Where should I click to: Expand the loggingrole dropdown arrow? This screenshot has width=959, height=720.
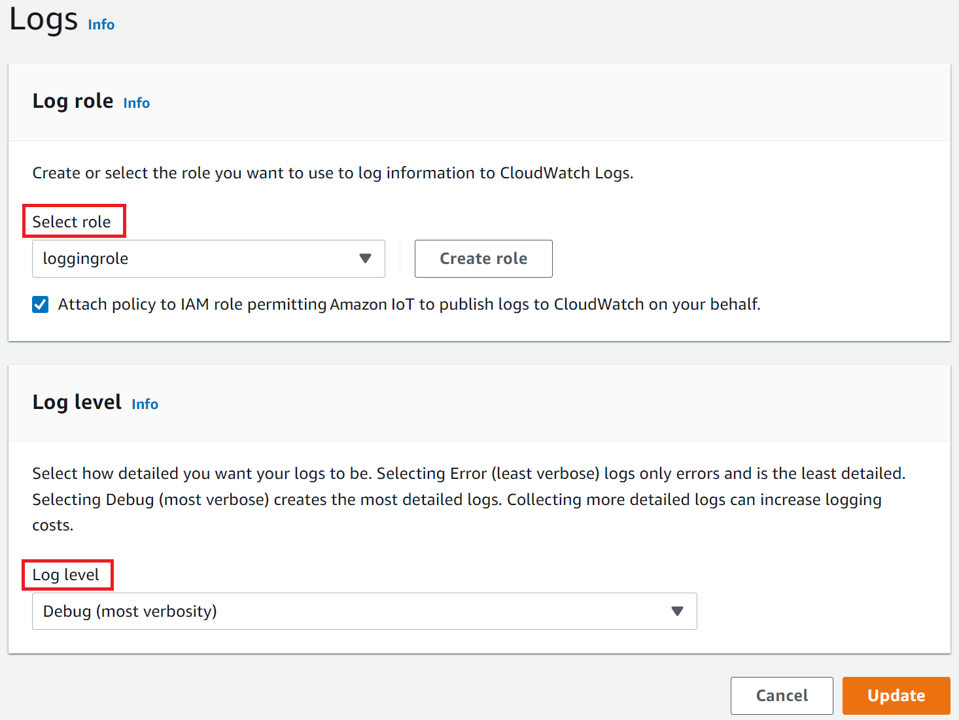(365, 259)
